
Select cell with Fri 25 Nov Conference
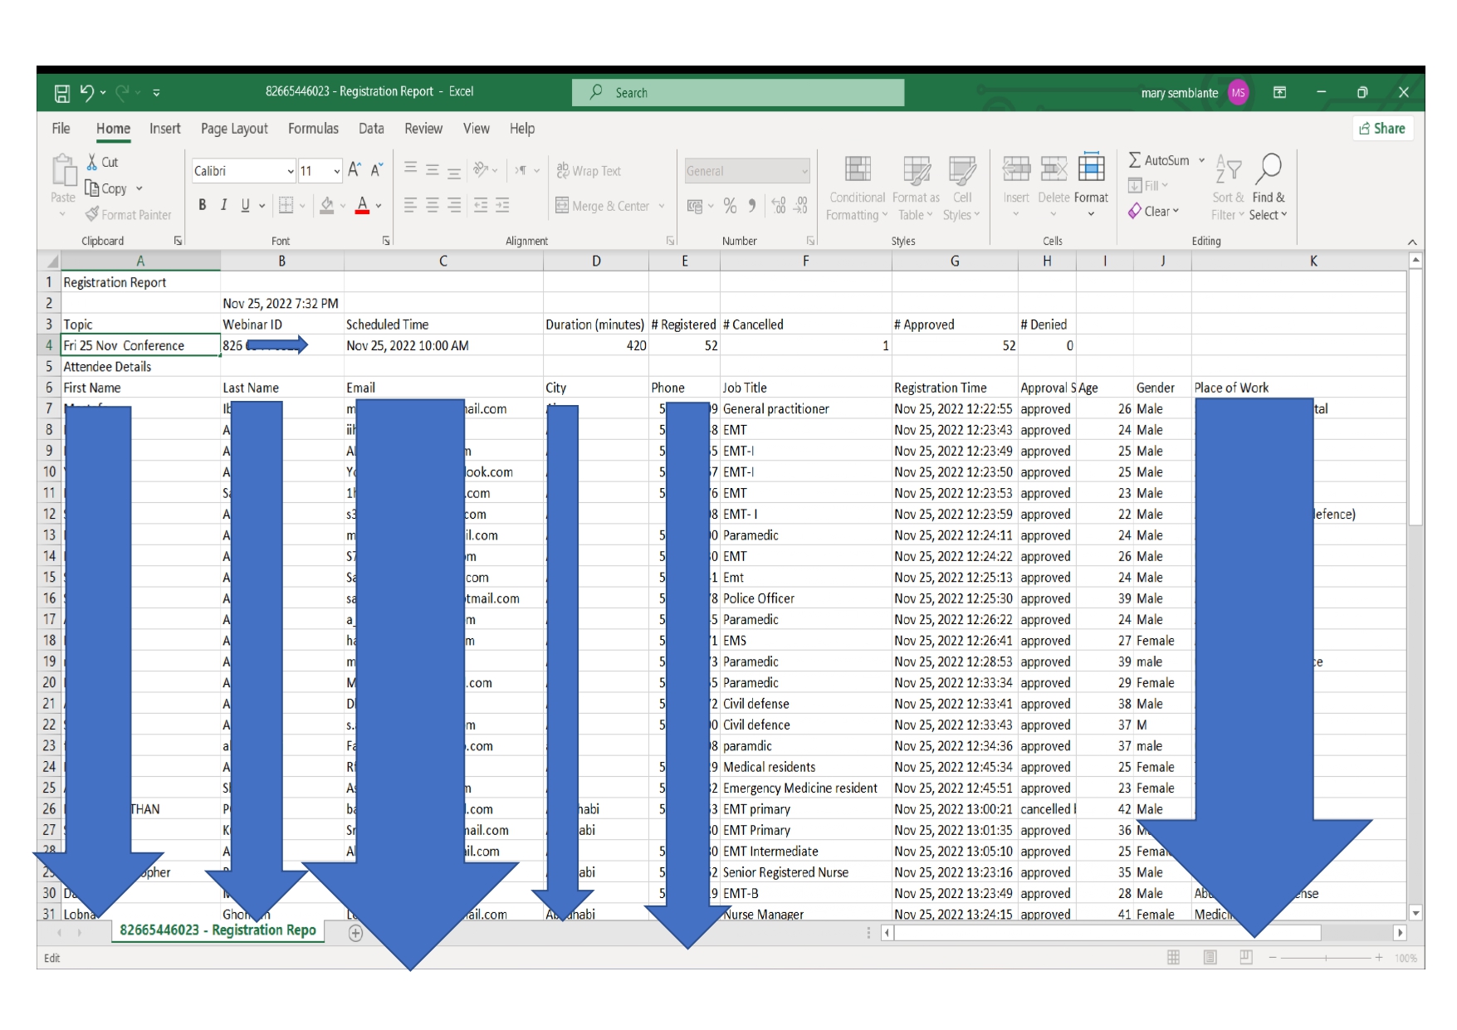[140, 345]
